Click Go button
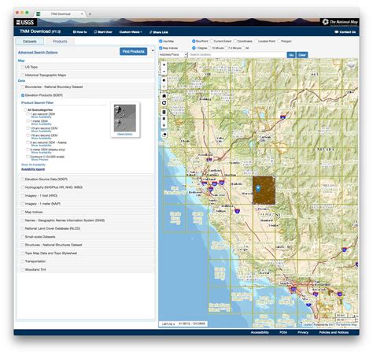Screen dimensions: 373x355 click(x=291, y=55)
